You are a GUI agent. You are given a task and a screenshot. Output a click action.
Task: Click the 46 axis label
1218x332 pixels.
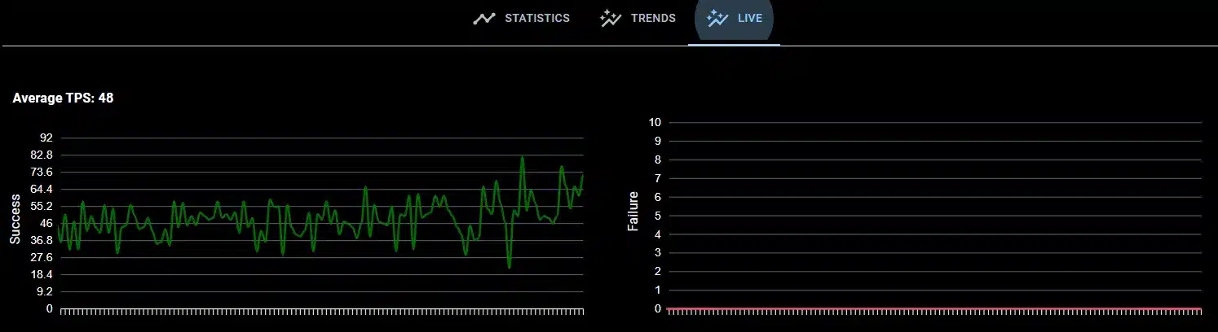46,223
